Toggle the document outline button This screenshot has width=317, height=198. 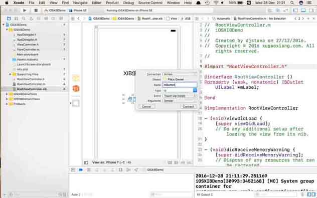(86, 162)
